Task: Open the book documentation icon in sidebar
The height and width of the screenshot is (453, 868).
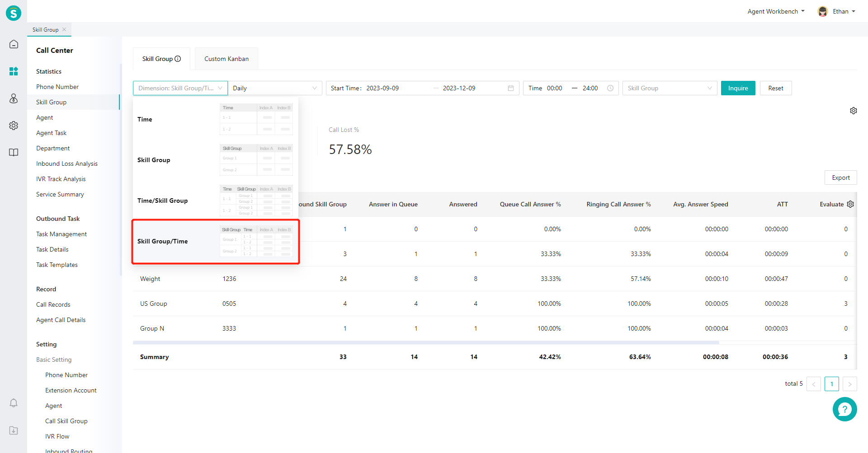Action: coord(14,153)
